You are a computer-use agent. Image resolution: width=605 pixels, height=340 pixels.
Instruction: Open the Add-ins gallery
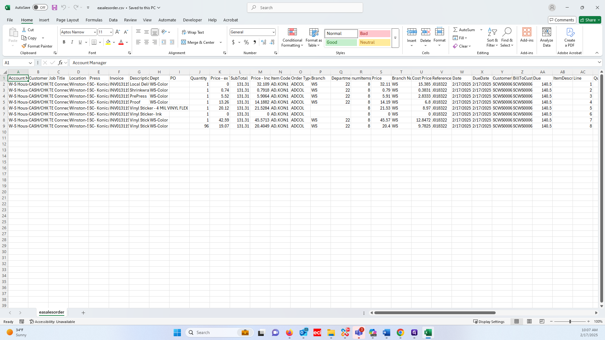click(x=527, y=35)
